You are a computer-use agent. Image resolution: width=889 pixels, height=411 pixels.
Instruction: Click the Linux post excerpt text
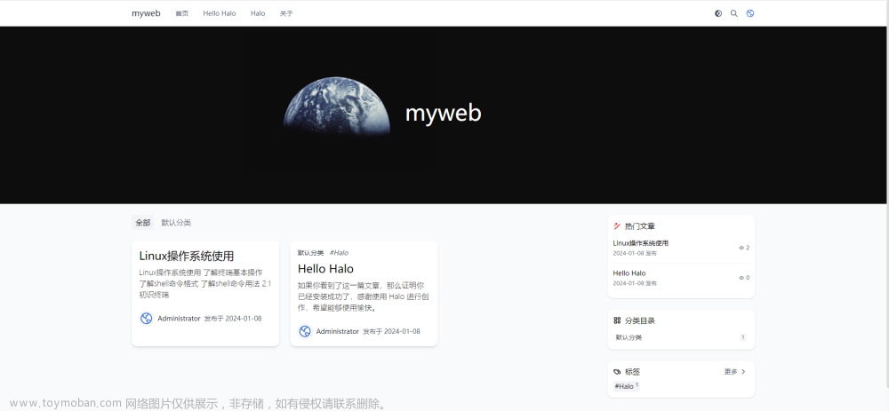coord(205,284)
